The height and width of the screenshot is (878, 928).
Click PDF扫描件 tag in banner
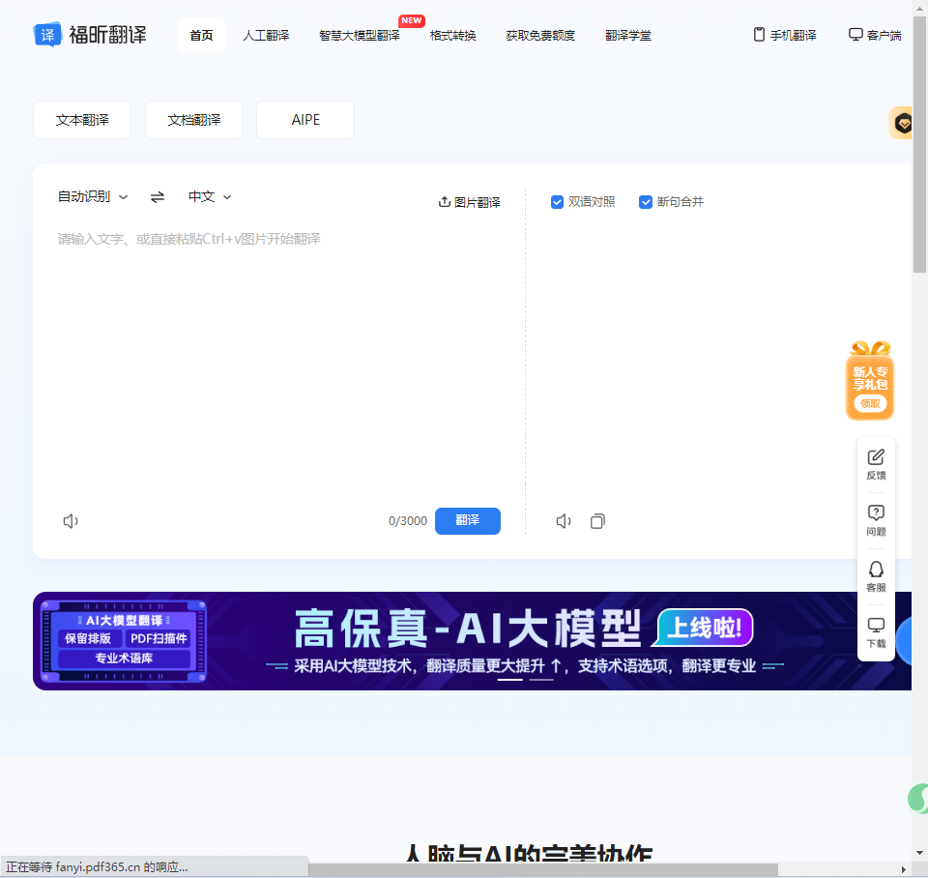159,638
